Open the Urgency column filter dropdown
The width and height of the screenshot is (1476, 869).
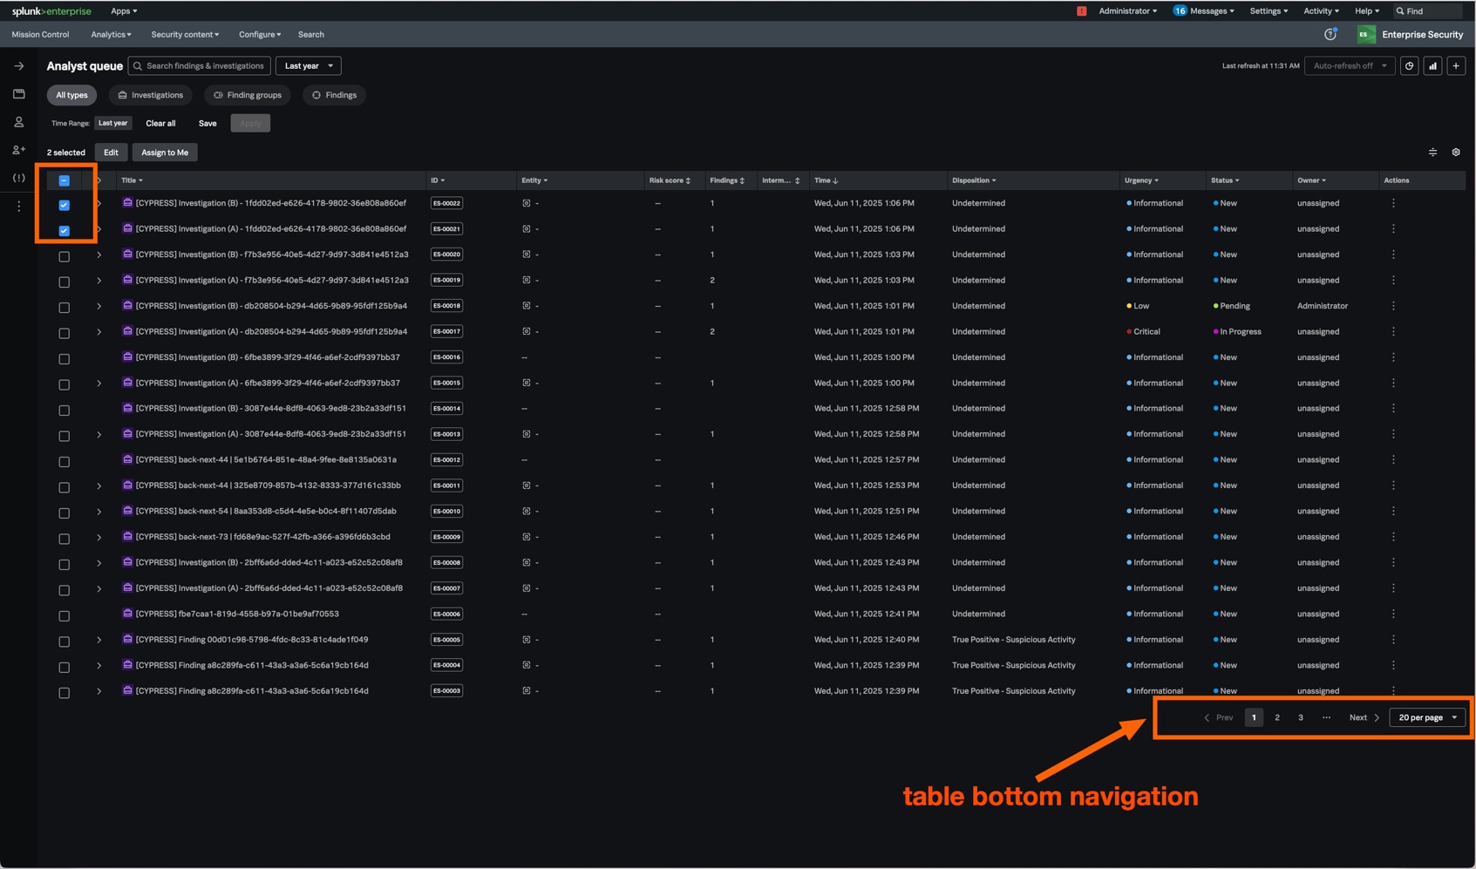click(1141, 180)
